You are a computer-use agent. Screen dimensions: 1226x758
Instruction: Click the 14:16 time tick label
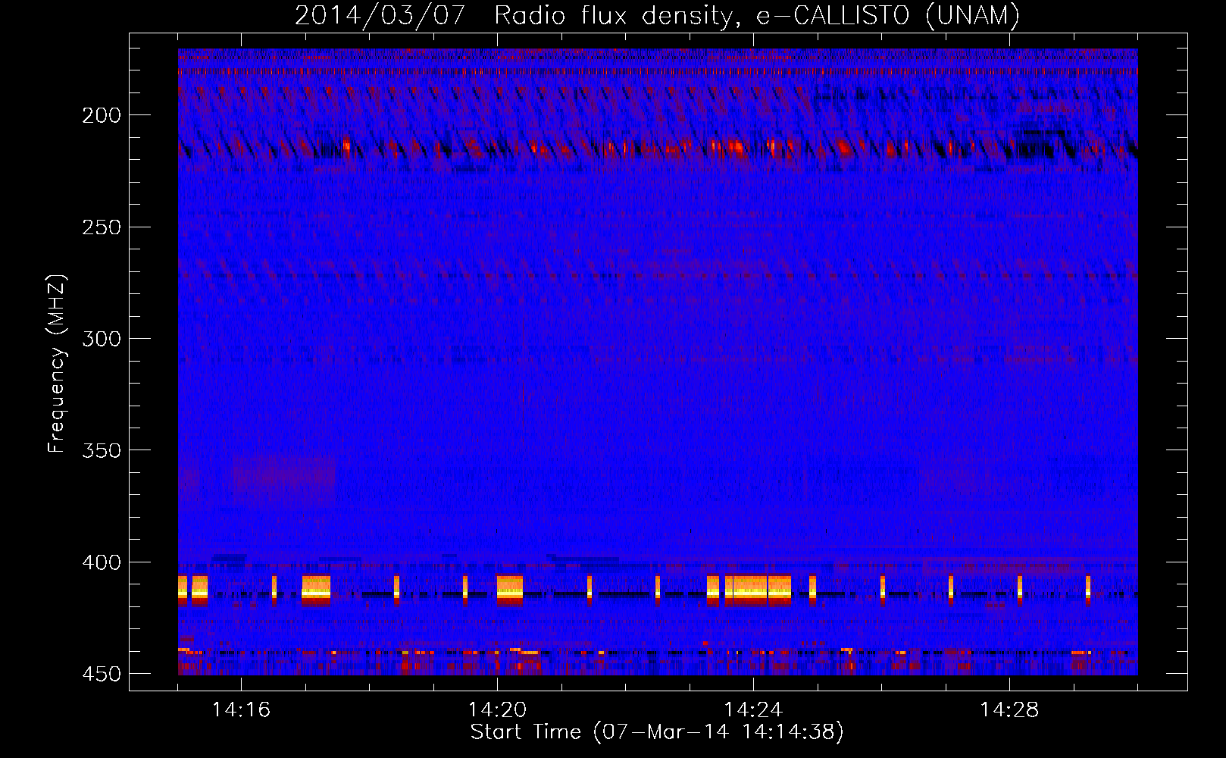tap(242, 710)
